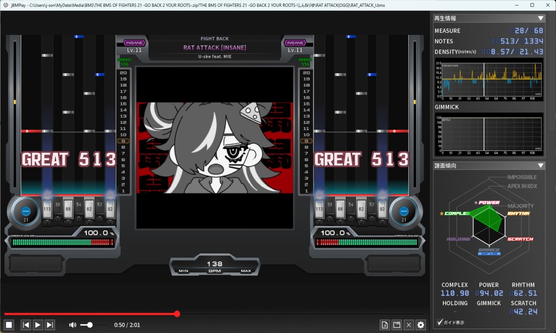Collapse the 再生情報 panel arrow

point(540,18)
